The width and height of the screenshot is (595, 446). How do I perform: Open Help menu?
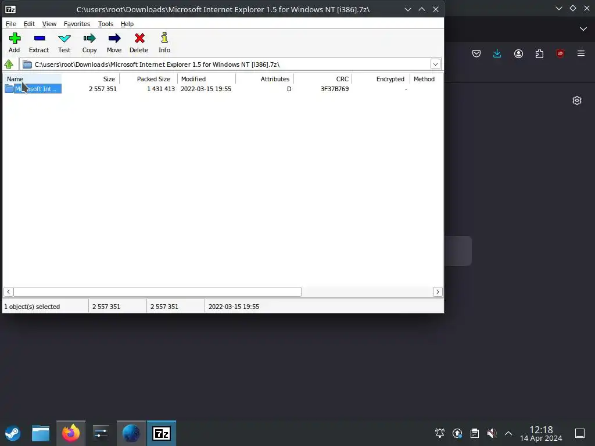tap(127, 24)
